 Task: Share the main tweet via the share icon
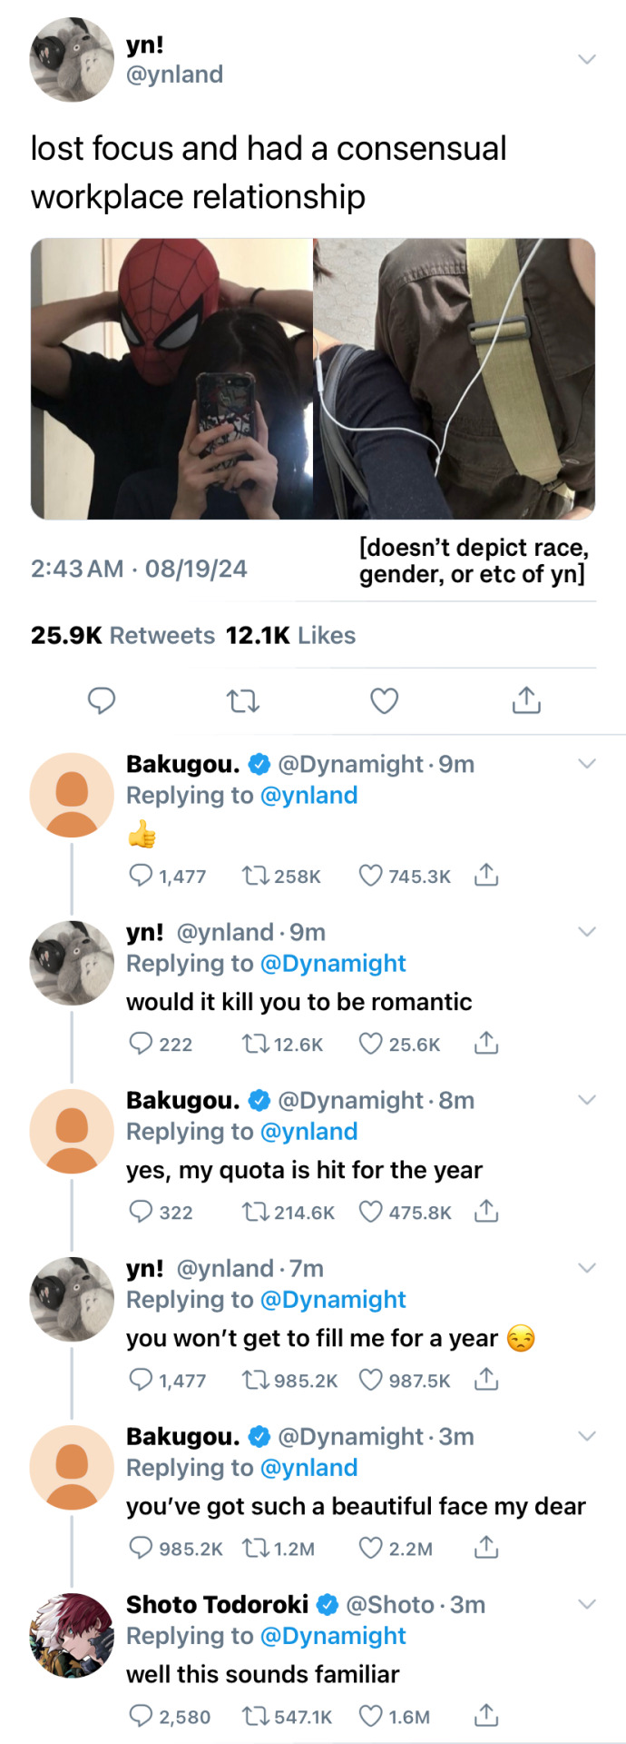point(526,700)
